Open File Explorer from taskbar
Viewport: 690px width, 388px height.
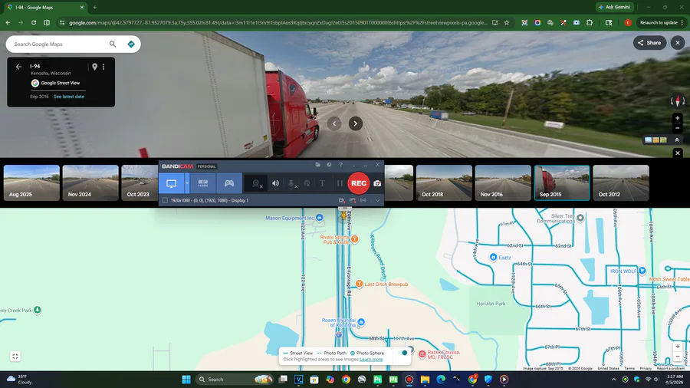425,380
